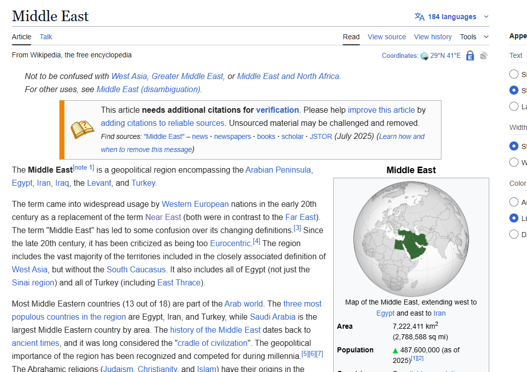Screen dimensions: 527x372
Task: Select the second Width radio option
Action: (513, 162)
